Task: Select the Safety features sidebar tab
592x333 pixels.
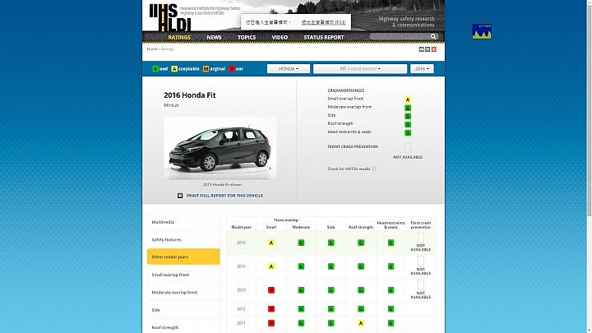Action: click(183, 239)
